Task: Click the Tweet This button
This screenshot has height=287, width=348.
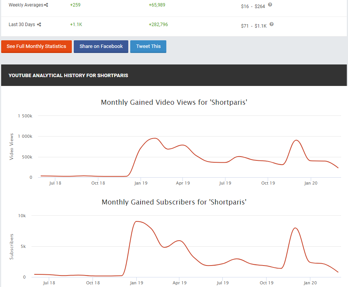Action: (x=148, y=46)
